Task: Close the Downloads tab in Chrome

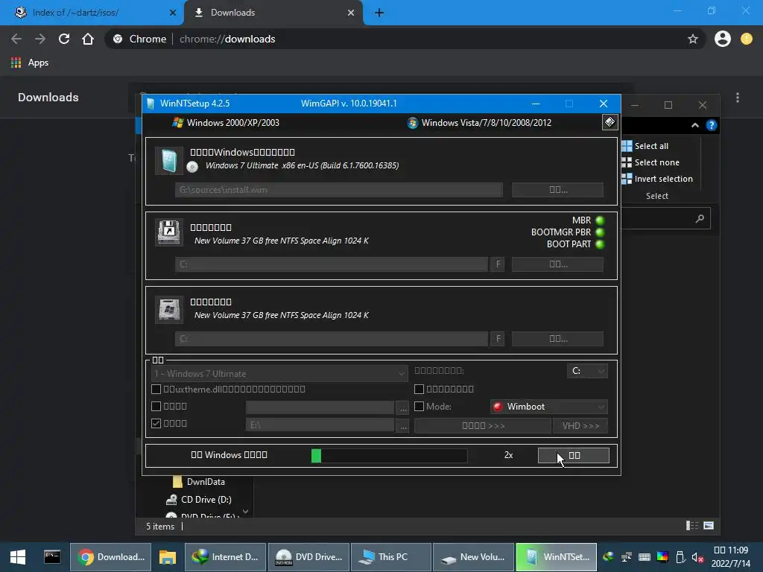Action: [x=351, y=13]
